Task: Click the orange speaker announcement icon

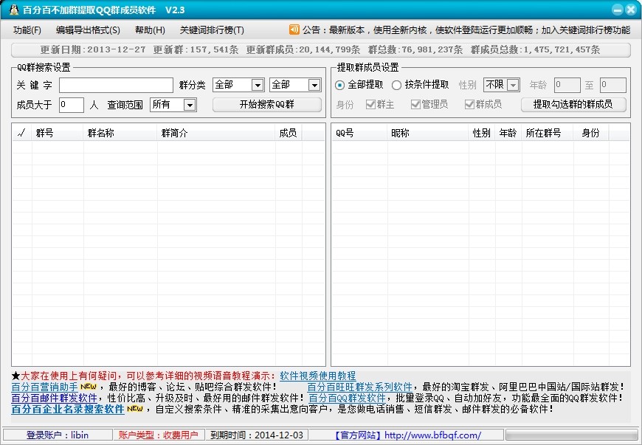Action: point(294,30)
